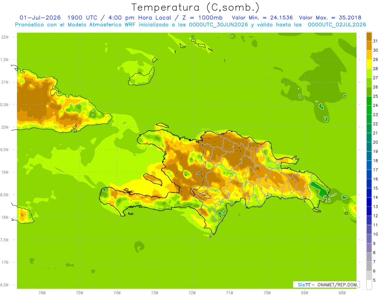Click the legend value '12'
Viewport: 384px width, 297px height.
(x=376, y=216)
